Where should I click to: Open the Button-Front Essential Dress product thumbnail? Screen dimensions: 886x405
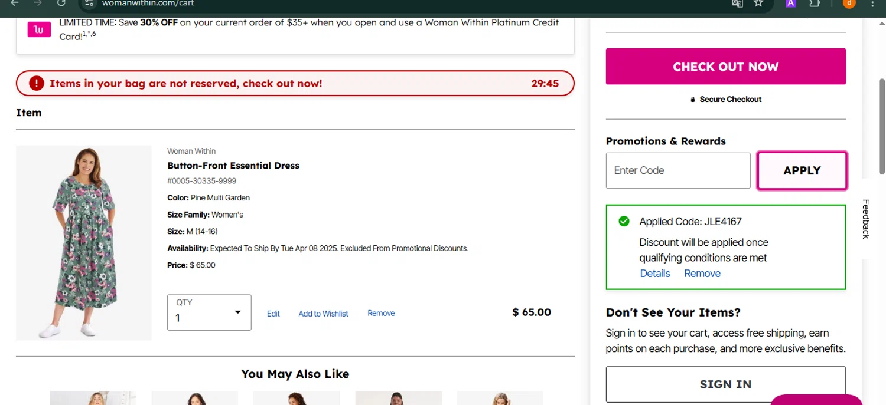[x=84, y=243]
